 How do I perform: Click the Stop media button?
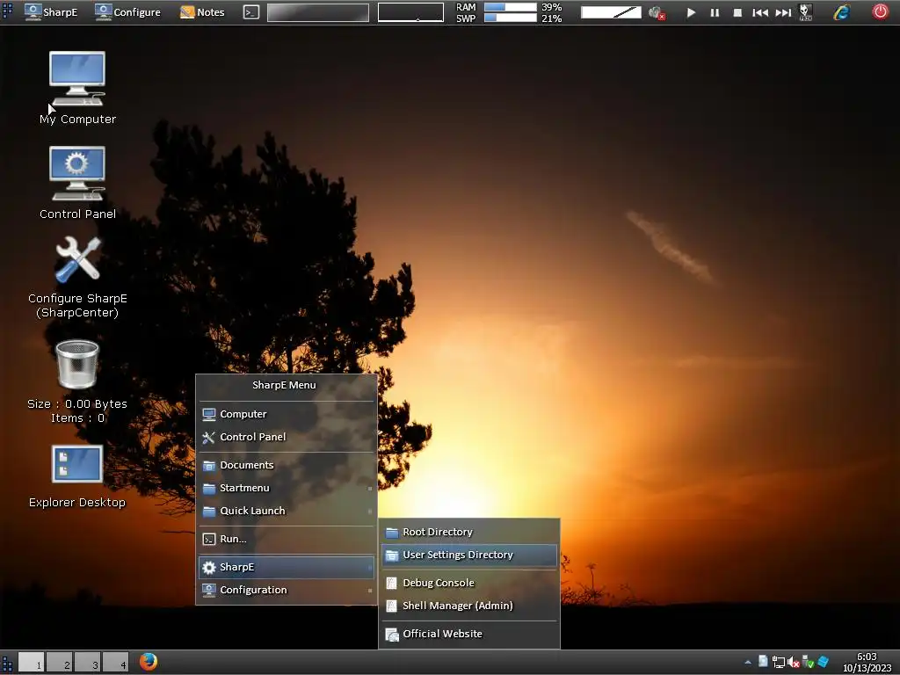tap(737, 12)
